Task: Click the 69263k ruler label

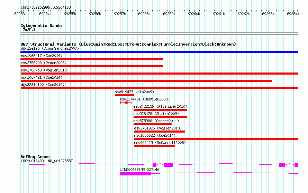Action: [268, 14]
